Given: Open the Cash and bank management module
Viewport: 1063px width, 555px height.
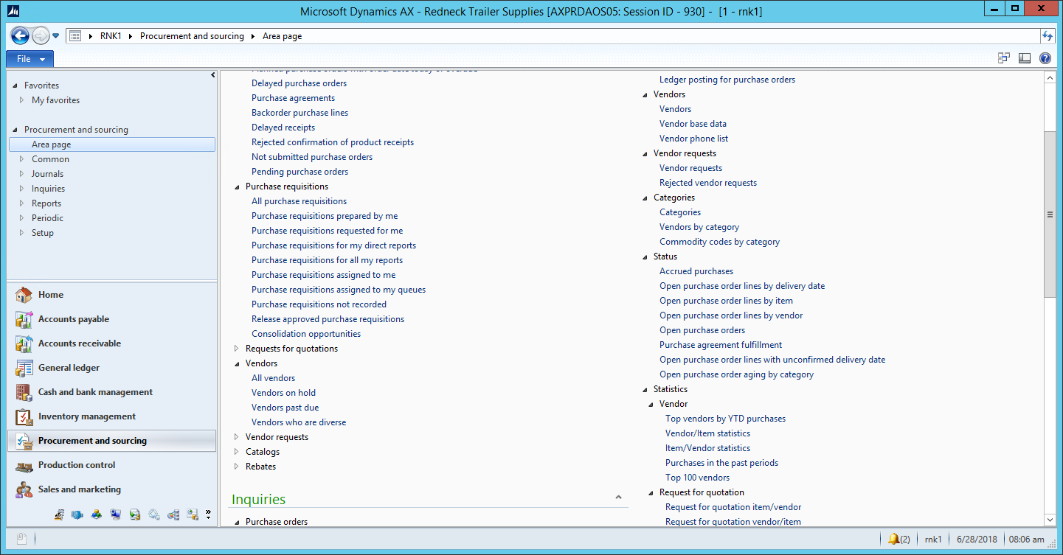Looking at the screenshot, I should [x=111, y=392].
